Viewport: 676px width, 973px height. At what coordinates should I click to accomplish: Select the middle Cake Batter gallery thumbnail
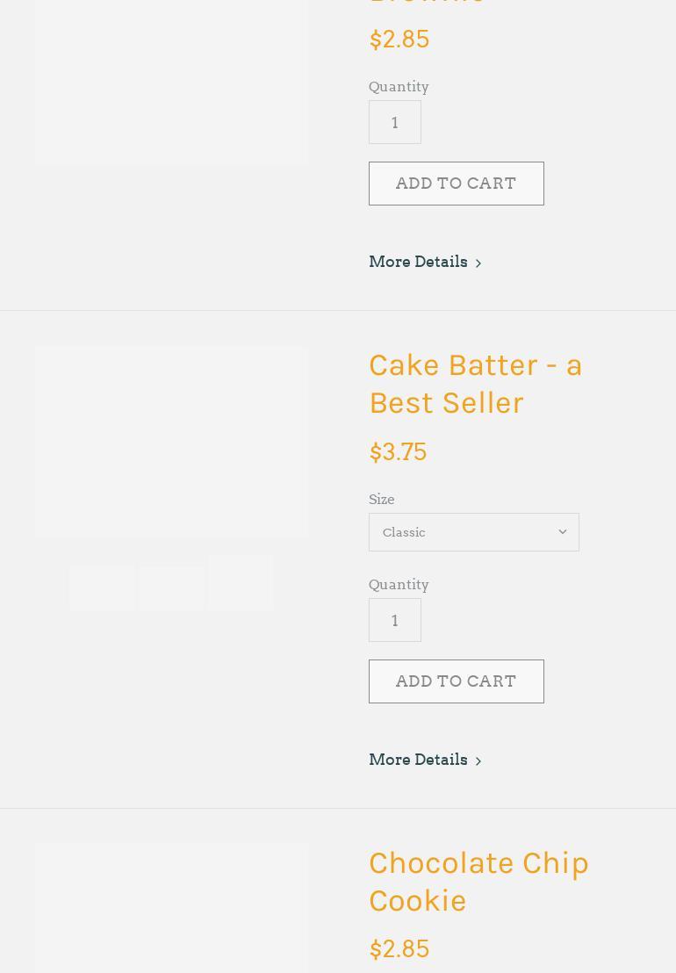point(171,587)
